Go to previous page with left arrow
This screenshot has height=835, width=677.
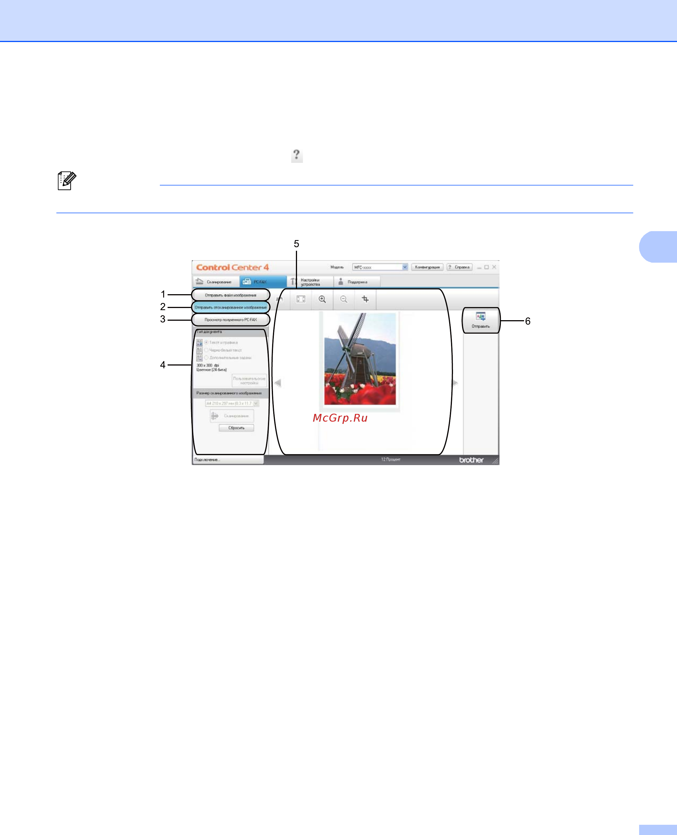278,383
